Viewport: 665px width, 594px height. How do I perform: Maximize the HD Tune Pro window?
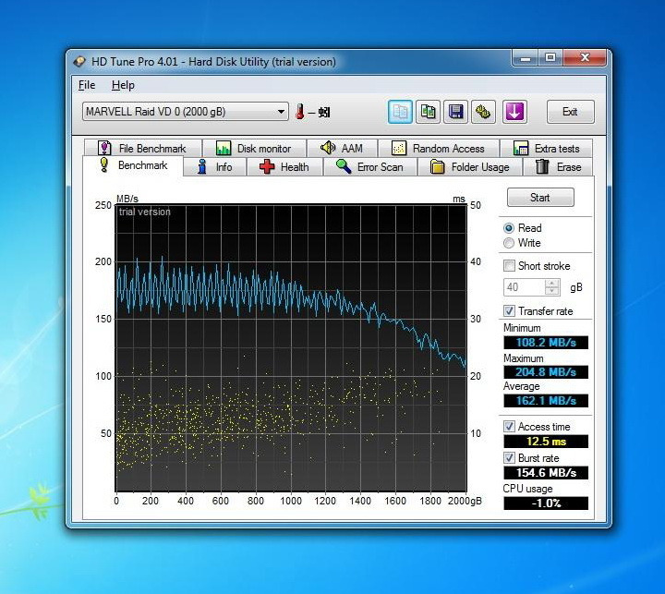pos(550,57)
